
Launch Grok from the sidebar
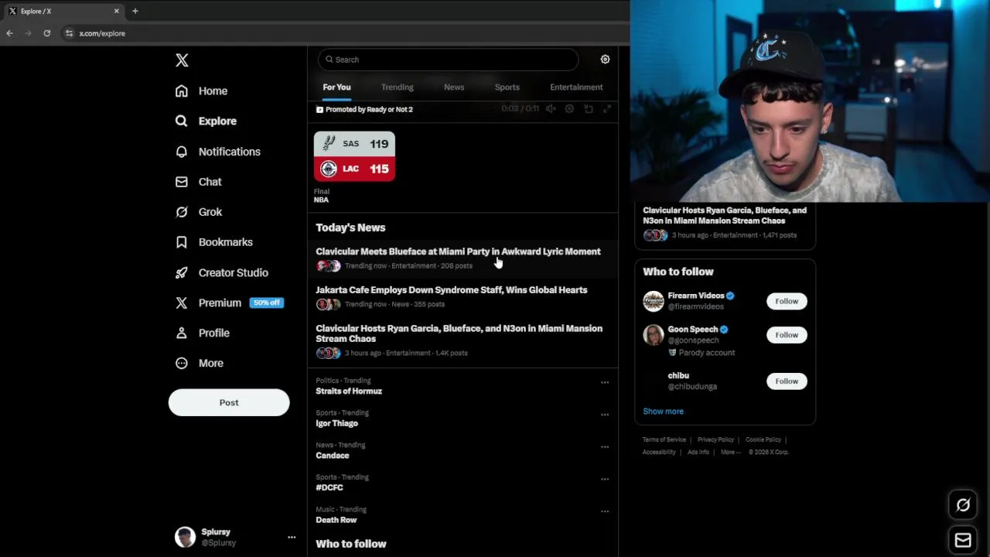tap(199, 212)
